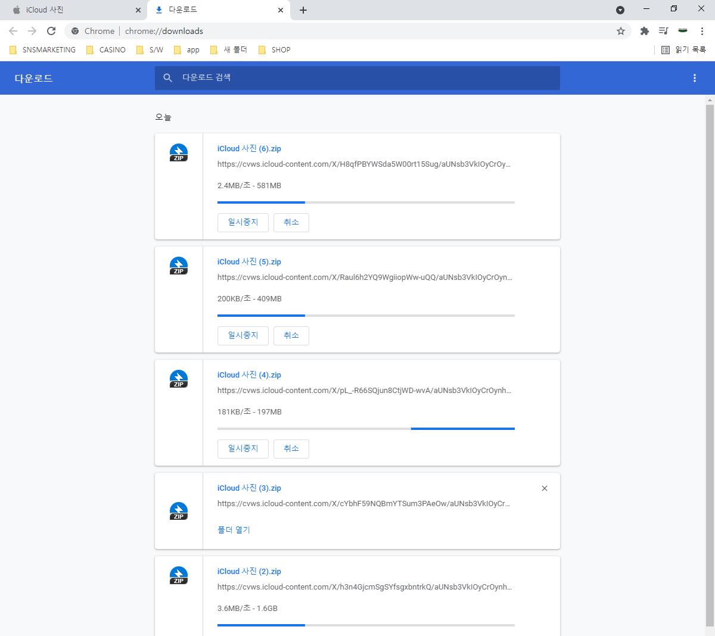715x636 pixels.
Task: Open the 새 폴더 bookmark folder
Action: [229, 50]
